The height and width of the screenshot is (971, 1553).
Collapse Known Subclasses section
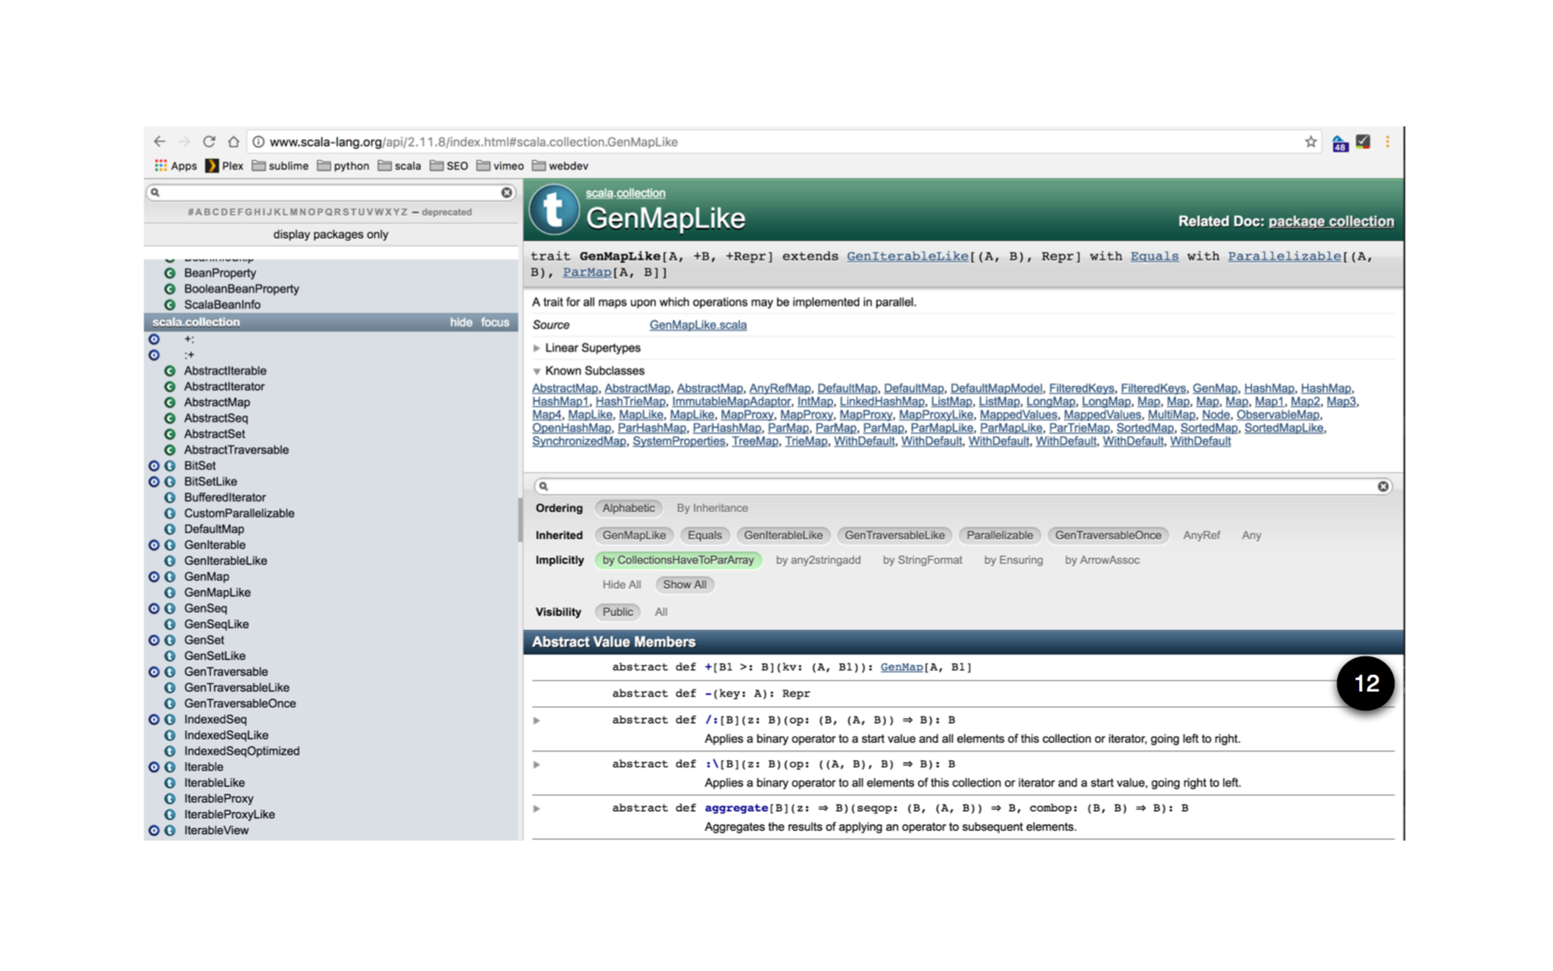[594, 371]
